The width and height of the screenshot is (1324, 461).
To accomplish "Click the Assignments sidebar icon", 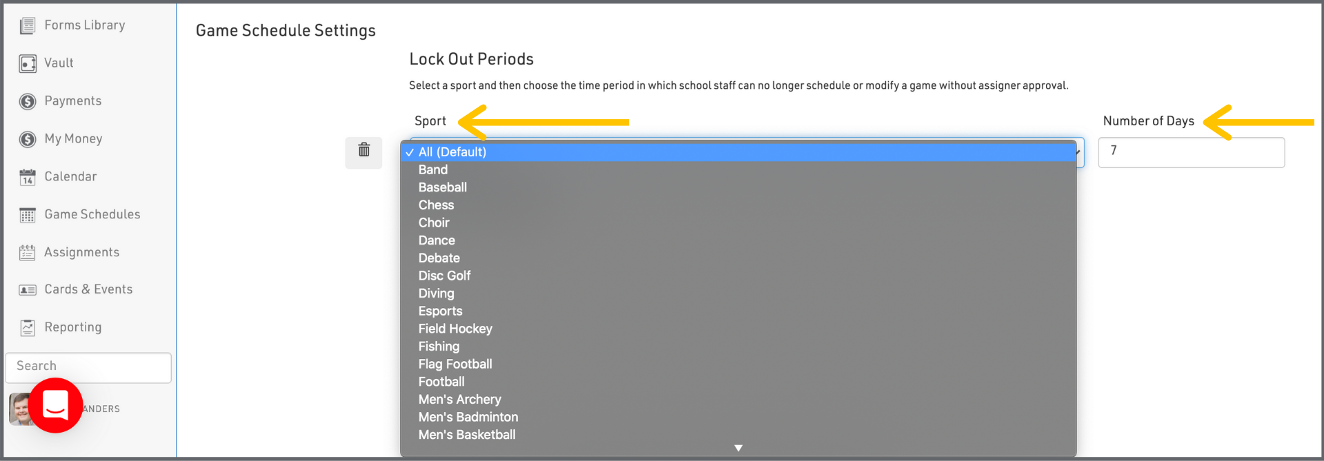I will pyautogui.click(x=28, y=253).
